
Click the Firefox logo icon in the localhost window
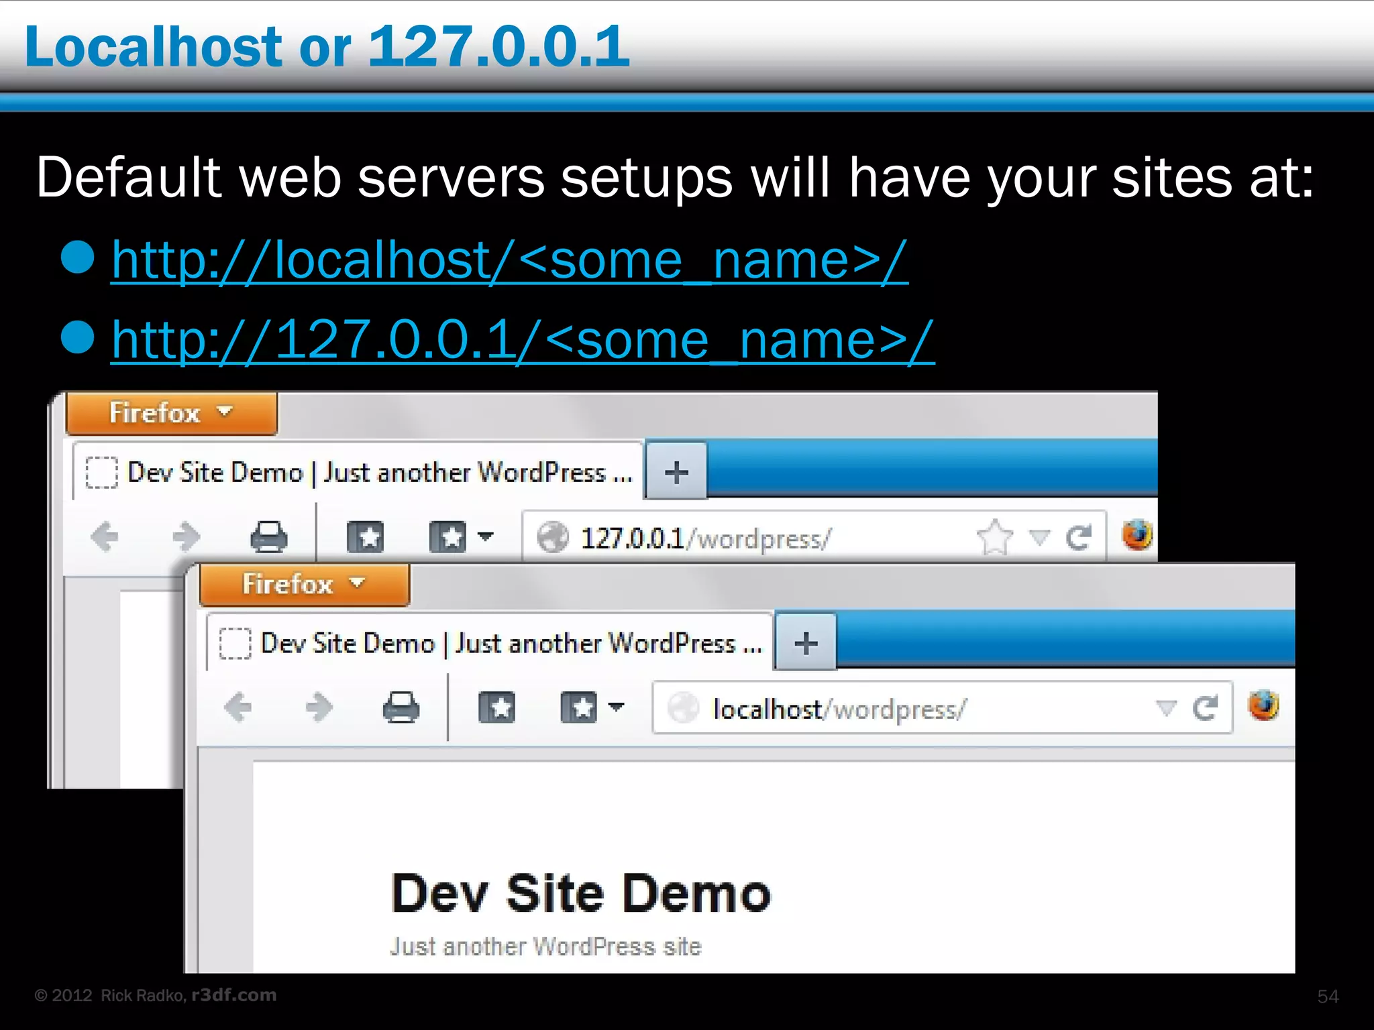[x=1263, y=705]
